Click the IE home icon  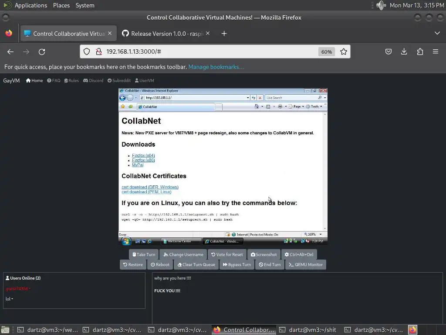pos(257,106)
